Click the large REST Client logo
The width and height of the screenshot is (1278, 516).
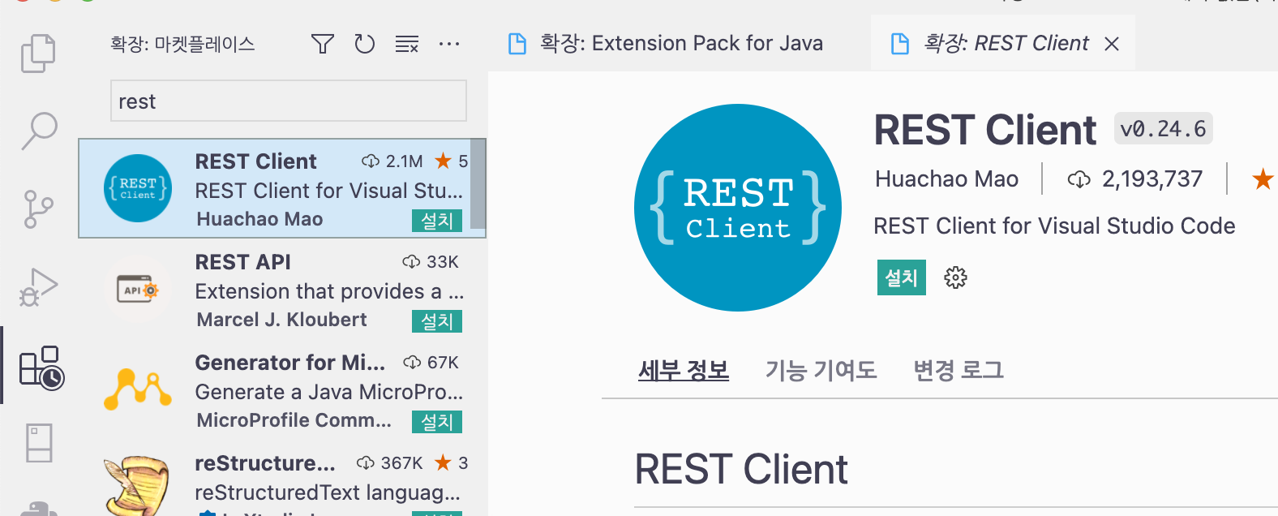(x=738, y=208)
